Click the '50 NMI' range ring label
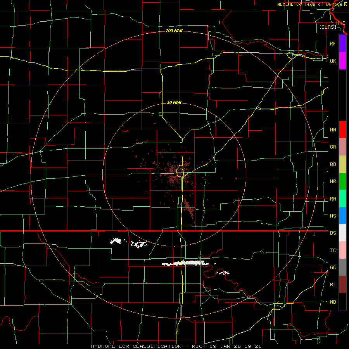This screenshot has width=349, height=349. tap(174, 102)
